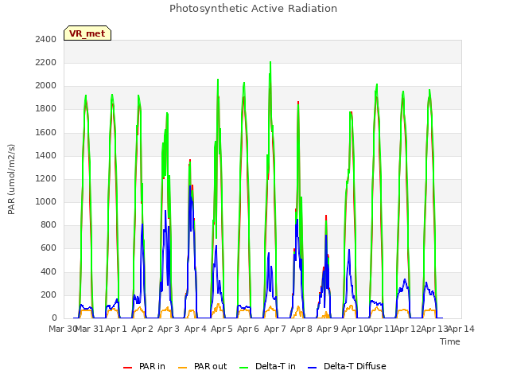Click the Apr 7 x-axis date label
This screenshot has height=382, width=509.
pos(275,329)
